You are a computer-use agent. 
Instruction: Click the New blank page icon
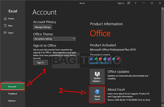[x=5, y=26]
